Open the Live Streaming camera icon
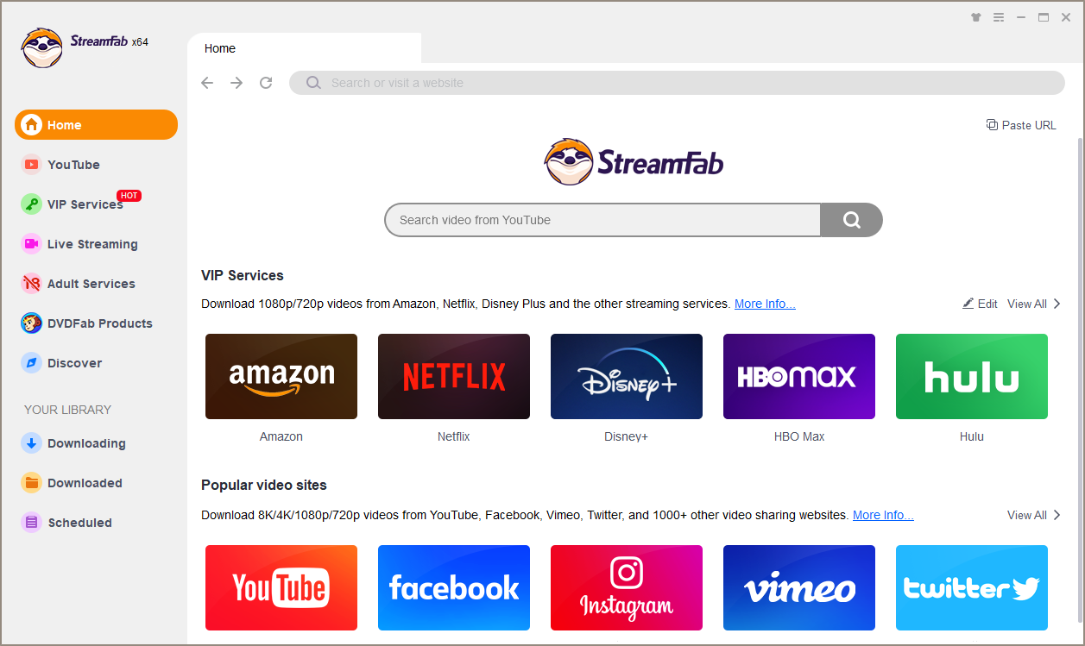This screenshot has height=646, width=1085. coord(31,244)
